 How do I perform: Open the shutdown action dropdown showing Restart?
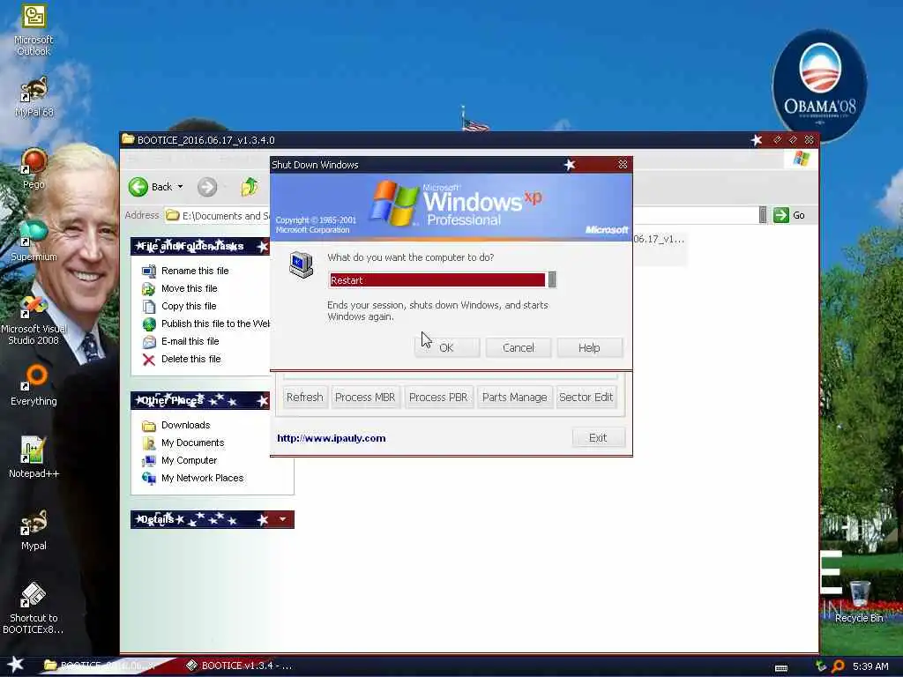coord(552,279)
